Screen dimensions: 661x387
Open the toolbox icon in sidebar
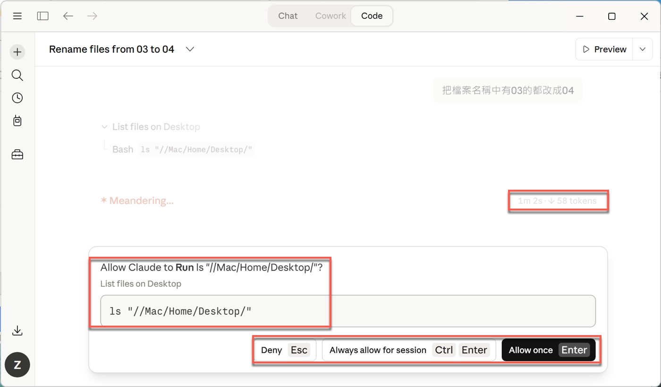17,155
